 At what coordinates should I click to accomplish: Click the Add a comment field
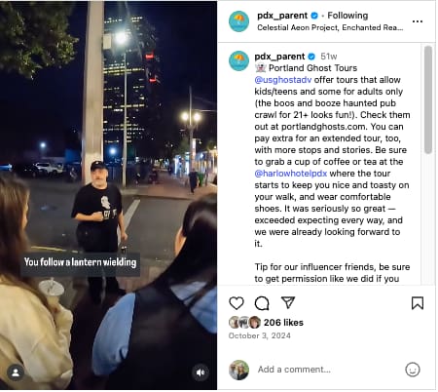[326, 370]
